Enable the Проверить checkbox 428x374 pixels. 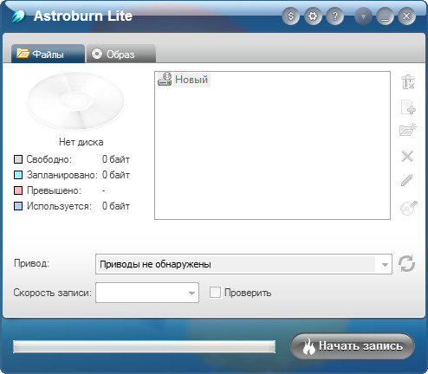coord(215,293)
